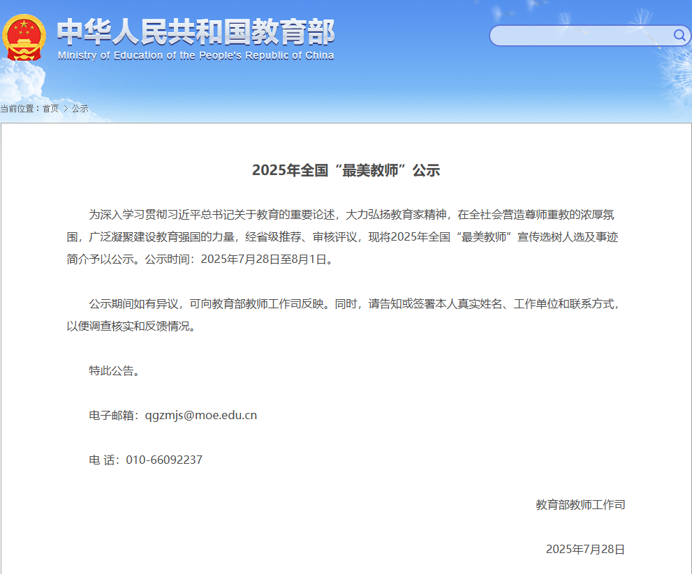The image size is (692, 574).
Task: Click the search magnifier icon
Action: point(679,35)
